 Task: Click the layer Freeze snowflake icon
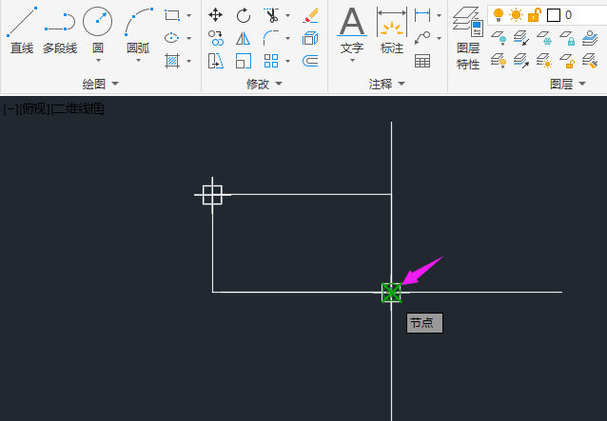pyautogui.click(x=544, y=38)
